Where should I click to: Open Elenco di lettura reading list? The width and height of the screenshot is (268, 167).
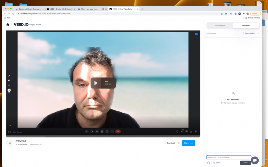point(253,18)
